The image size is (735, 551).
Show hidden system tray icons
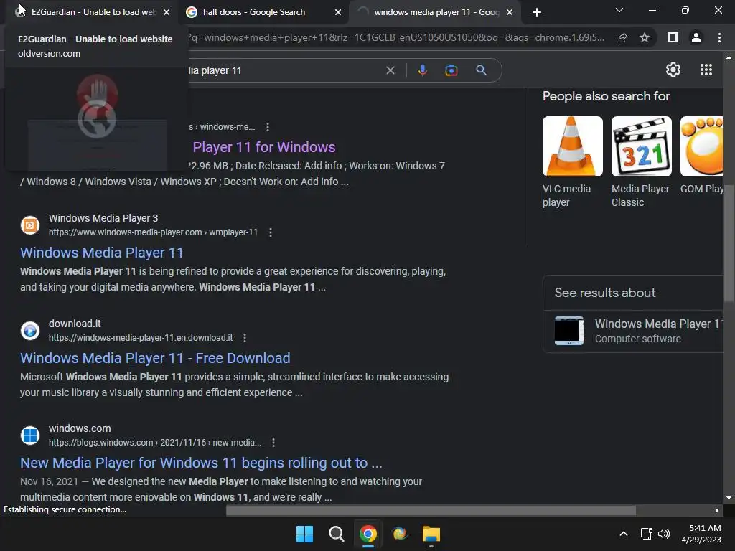pos(624,534)
